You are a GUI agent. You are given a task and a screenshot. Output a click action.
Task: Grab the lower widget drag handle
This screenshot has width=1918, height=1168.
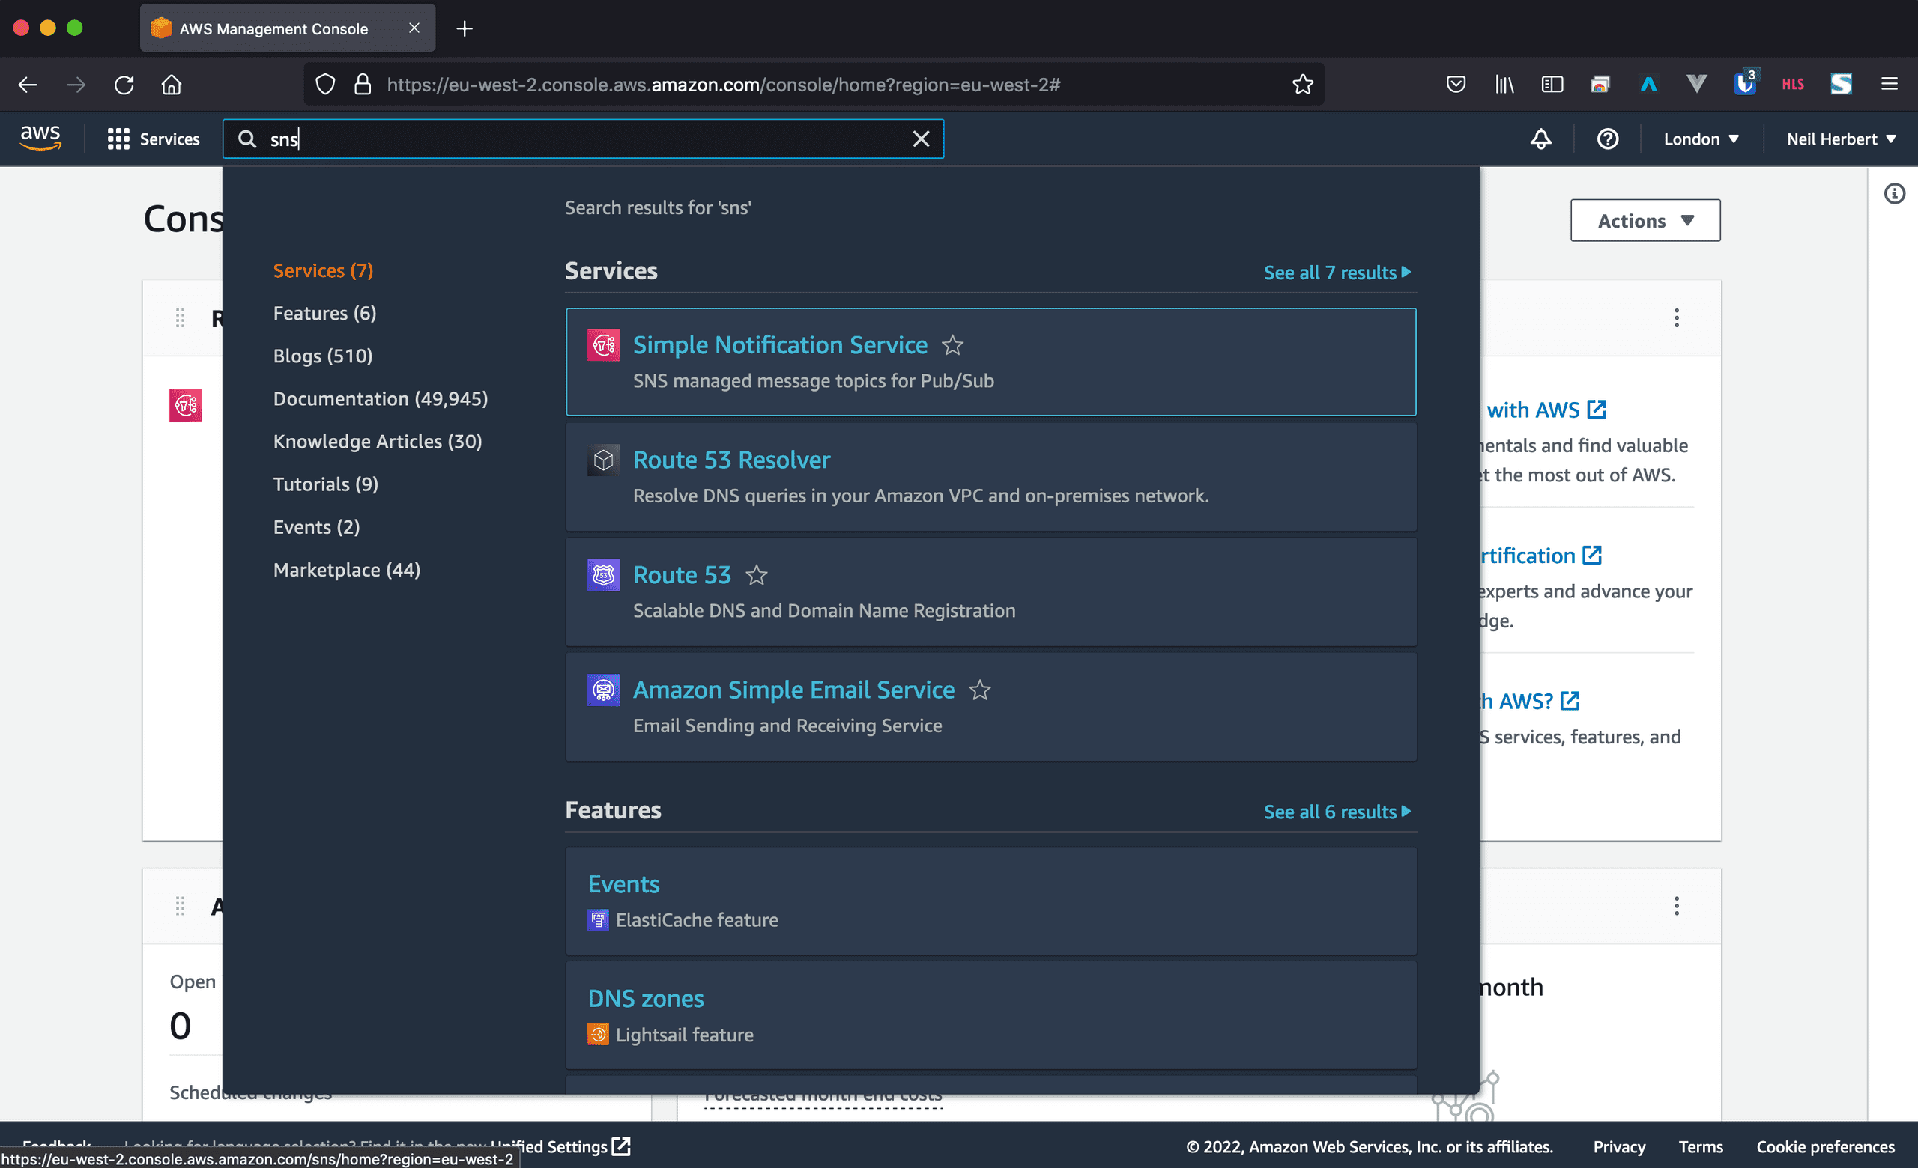click(180, 905)
